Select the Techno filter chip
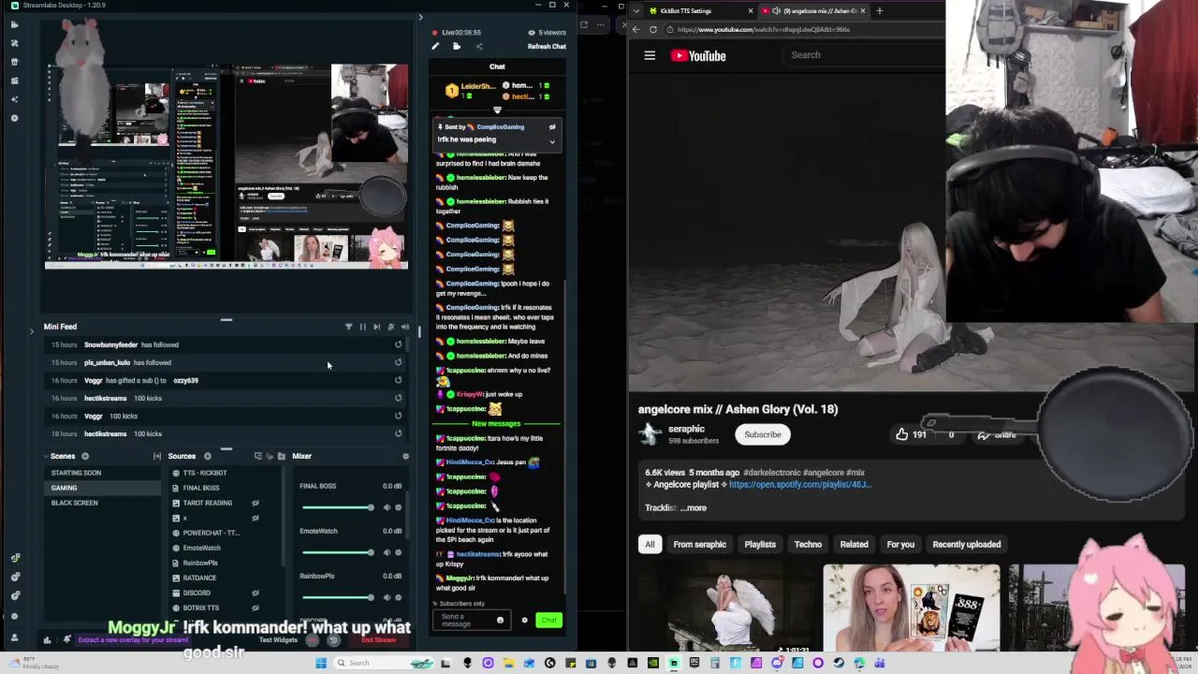The height and width of the screenshot is (674, 1198). pyautogui.click(x=808, y=544)
